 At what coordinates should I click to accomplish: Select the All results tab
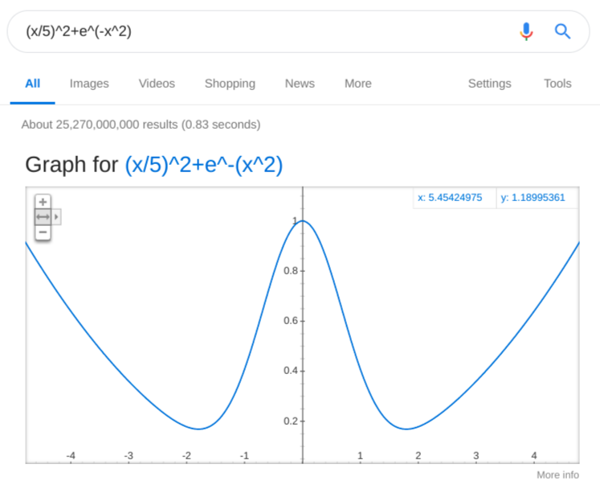[33, 84]
